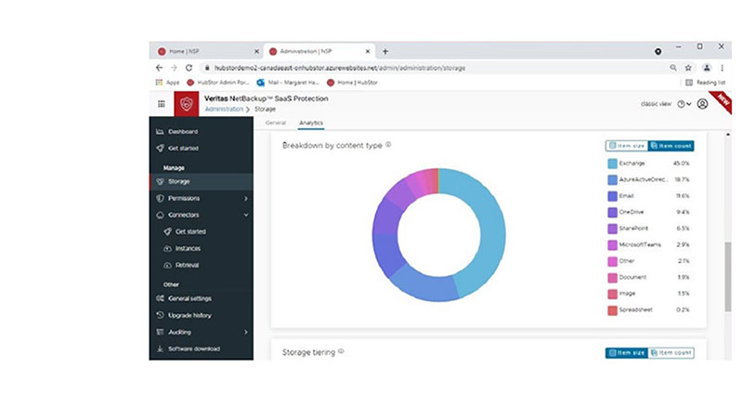Click the OneDrive legend swatch
743x407 pixels.
[x=612, y=212]
